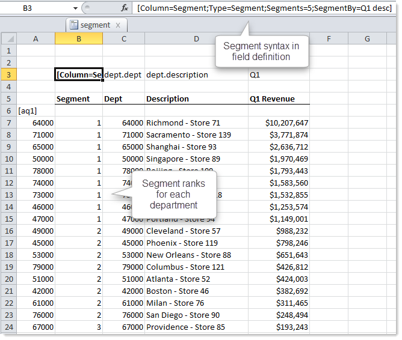Close the segment tab

118,25
